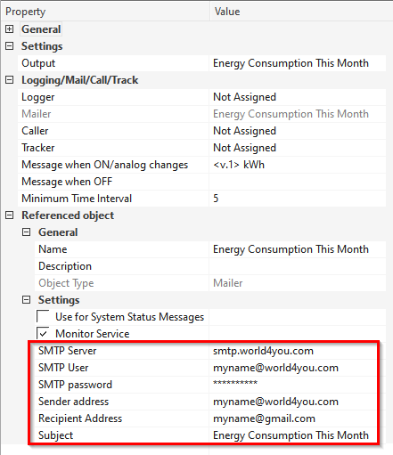Edit the Recipient Address value
The width and height of the screenshot is (393, 455).
(x=293, y=418)
